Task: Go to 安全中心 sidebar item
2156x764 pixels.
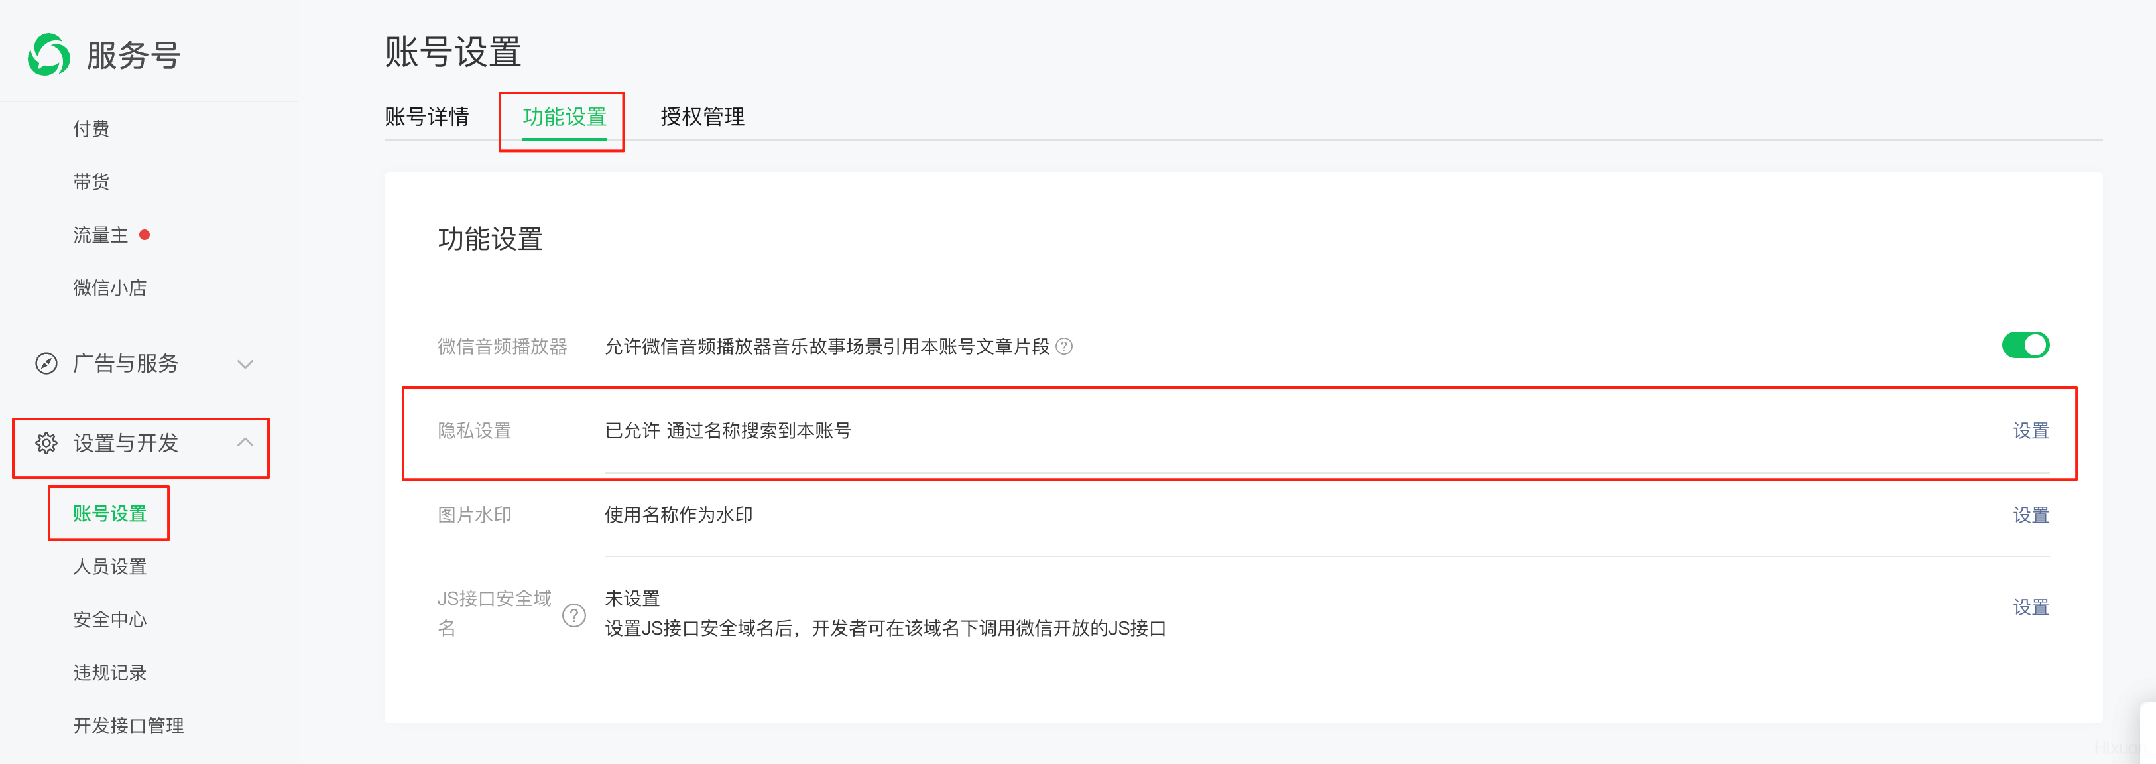Action: (109, 619)
